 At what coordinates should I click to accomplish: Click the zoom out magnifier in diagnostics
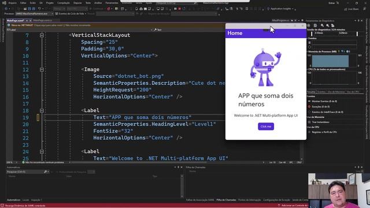(x=328, y=25)
